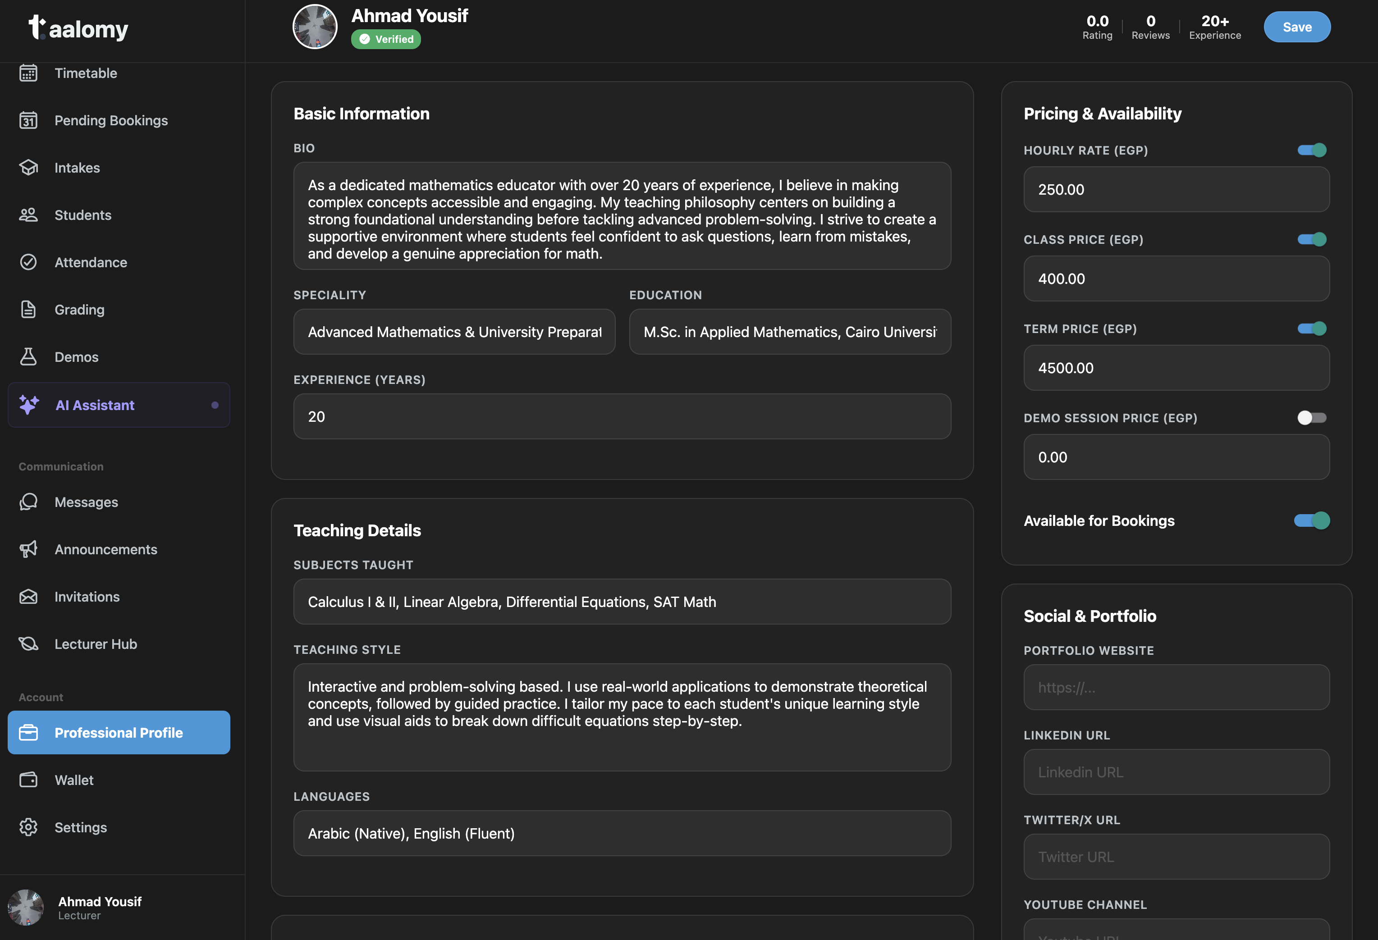Click the Hourly Rate amount field
1378x940 pixels.
(1177, 189)
